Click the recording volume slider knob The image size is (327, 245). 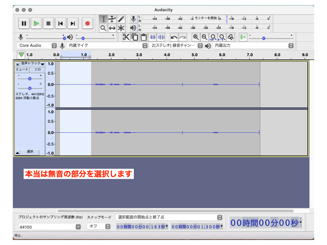64,38
